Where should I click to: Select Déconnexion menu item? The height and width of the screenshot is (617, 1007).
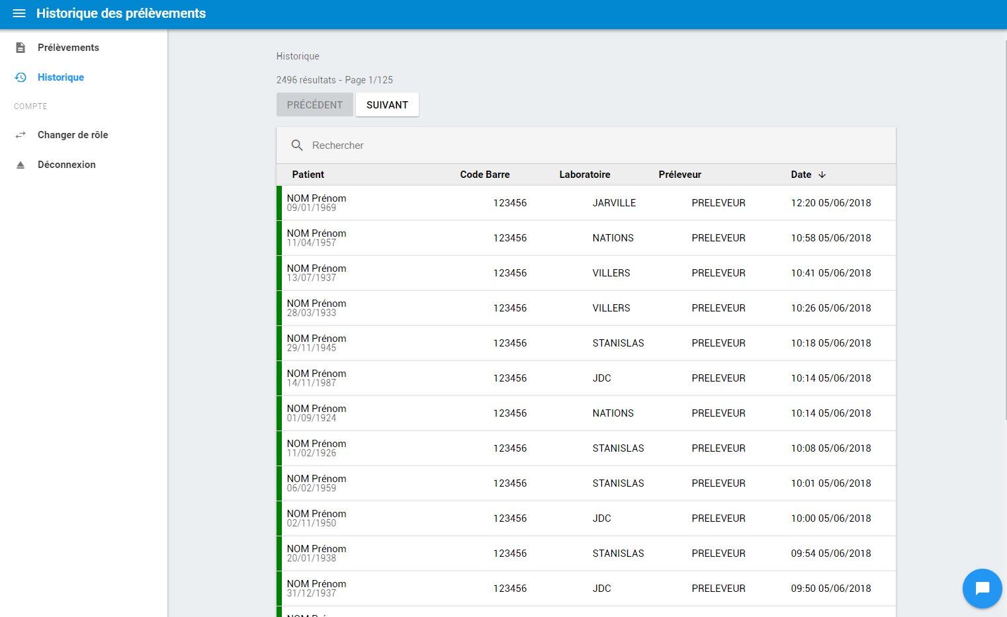[83, 165]
